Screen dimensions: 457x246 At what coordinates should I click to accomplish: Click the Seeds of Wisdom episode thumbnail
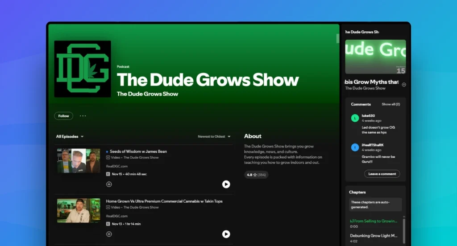79,161
